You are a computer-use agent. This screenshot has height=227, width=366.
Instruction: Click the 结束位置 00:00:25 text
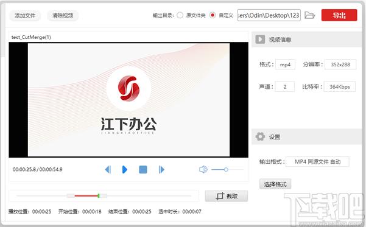130,212
